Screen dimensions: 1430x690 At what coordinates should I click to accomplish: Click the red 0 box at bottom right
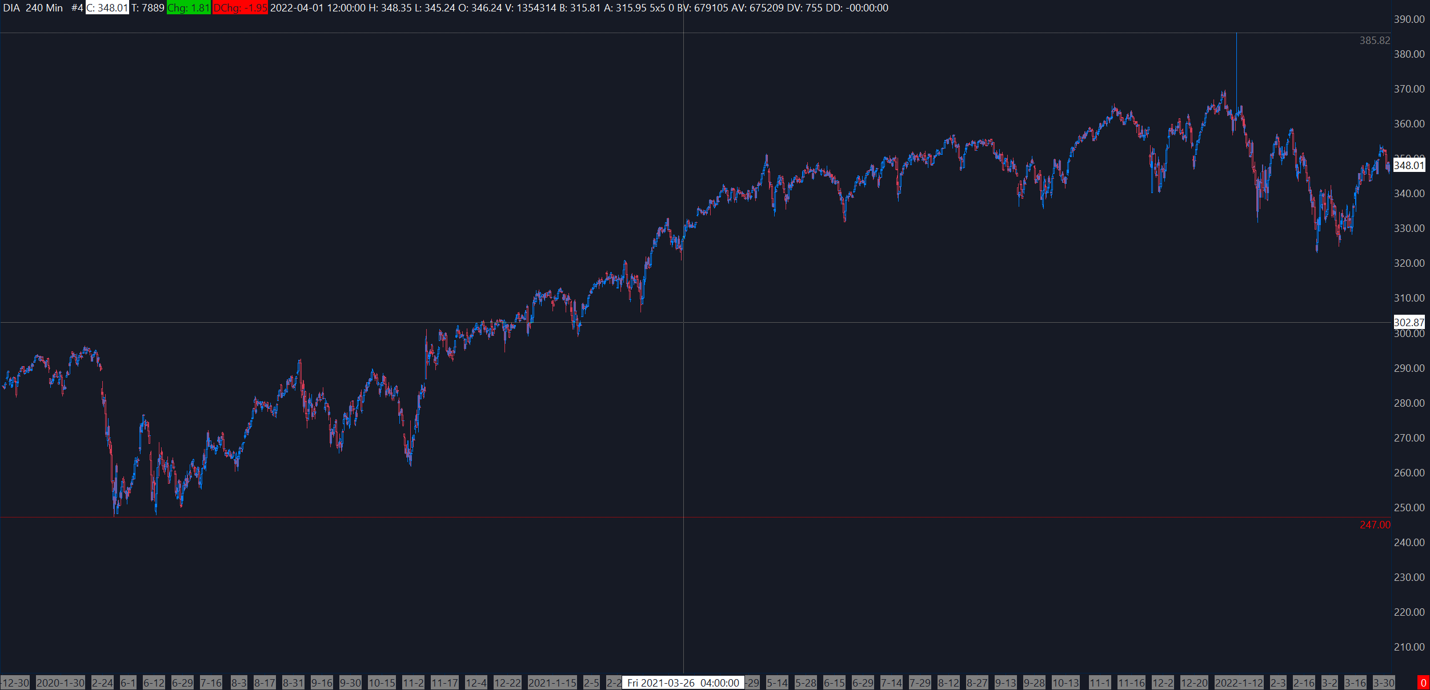pyautogui.click(x=1423, y=683)
